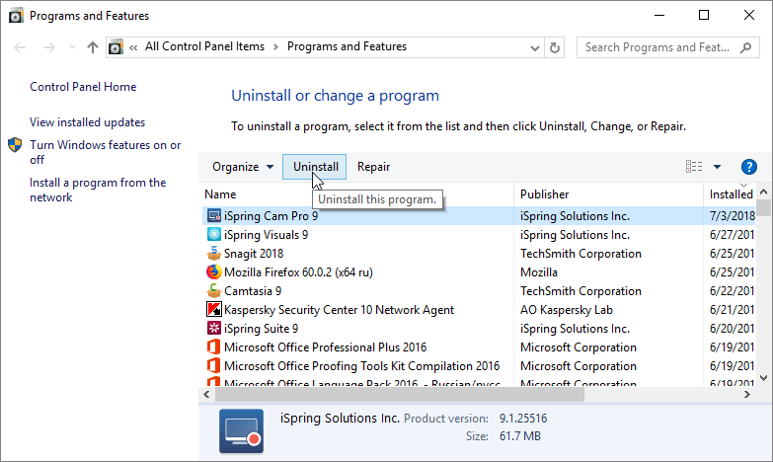Click AO Kaspersky Lab publisher cell
Screen dimensions: 773x462
pos(567,310)
